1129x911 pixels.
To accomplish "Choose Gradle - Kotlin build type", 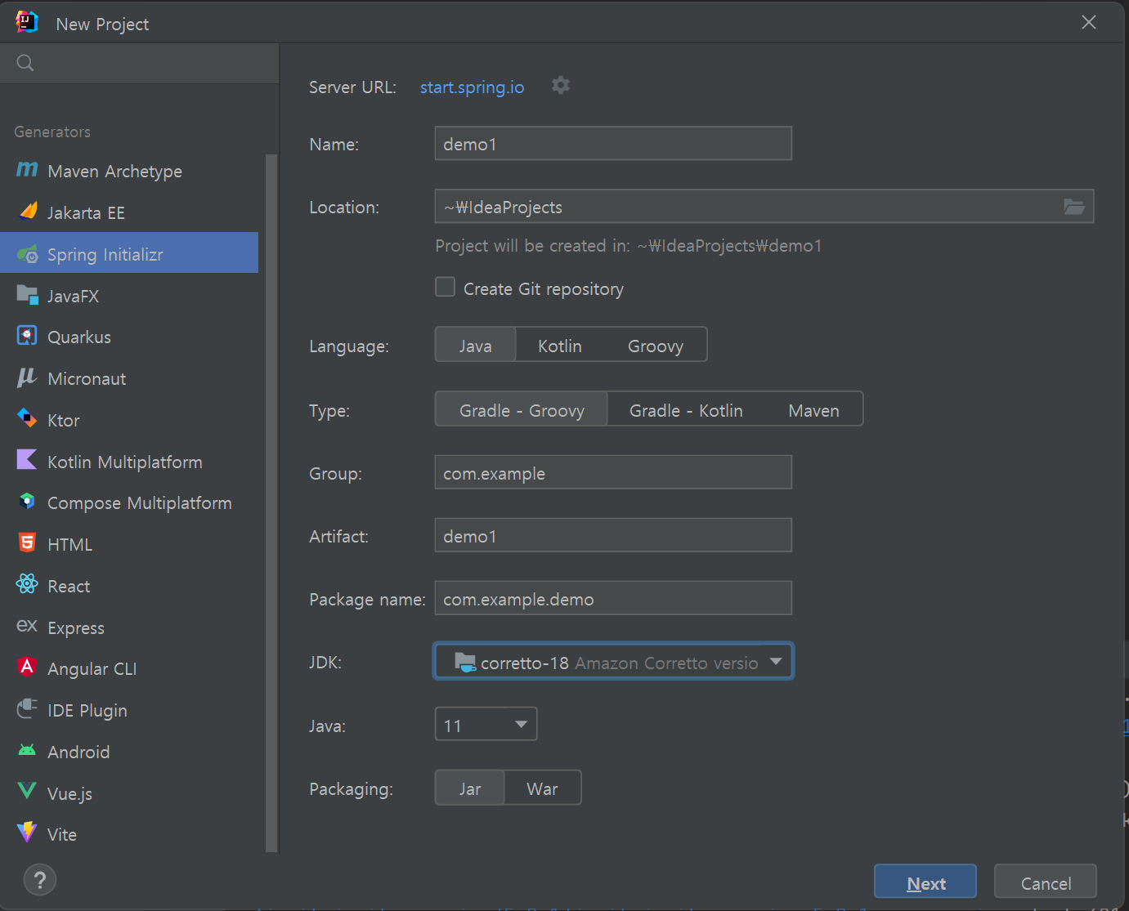I will coord(686,410).
